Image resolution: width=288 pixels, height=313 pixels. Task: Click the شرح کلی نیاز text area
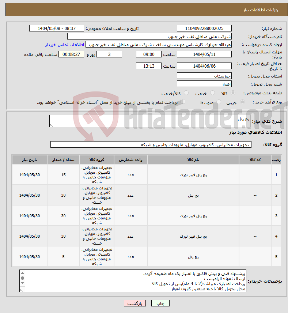150,121
